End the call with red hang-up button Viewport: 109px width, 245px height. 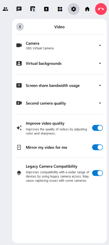(101, 9)
